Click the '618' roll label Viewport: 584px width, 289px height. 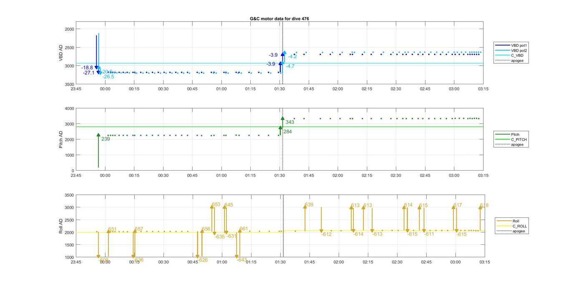[x=484, y=205]
